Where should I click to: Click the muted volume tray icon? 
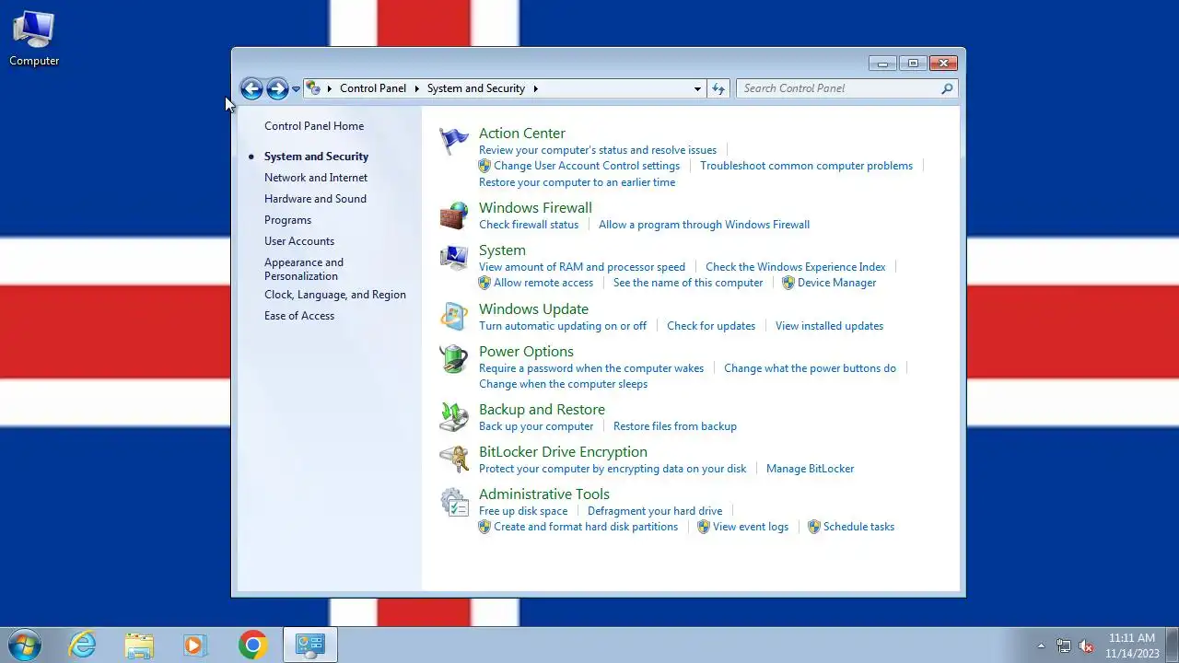pos(1086,646)
